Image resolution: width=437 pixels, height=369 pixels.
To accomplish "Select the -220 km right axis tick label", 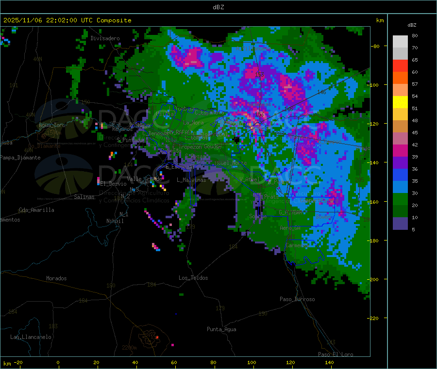I will (374, 318).
